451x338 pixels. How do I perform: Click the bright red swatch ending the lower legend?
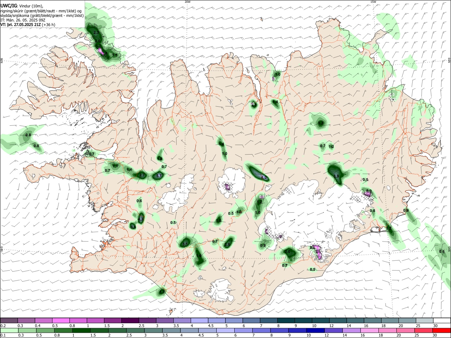pos(442,330)
